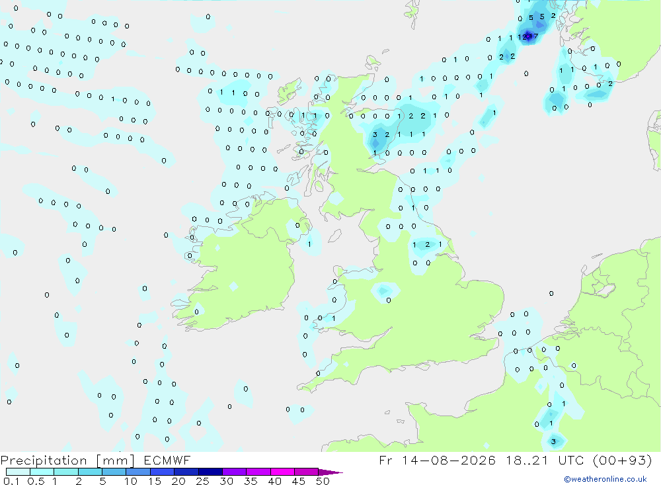Image resolution: width=661 pixels, height=485 pixels.
Task: Click the '3' value over northern France
Action: coord(553,441)
